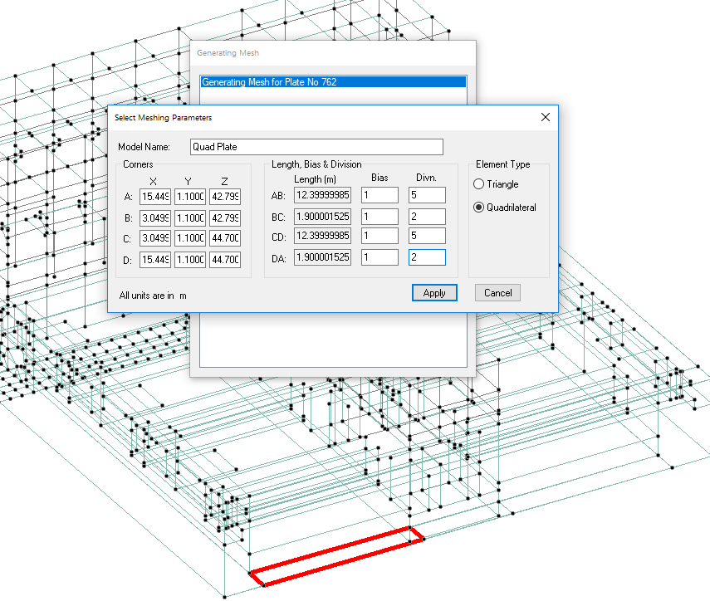Click the BC Division input field
This screenshot has height=601, width=710.
[427, 217]
